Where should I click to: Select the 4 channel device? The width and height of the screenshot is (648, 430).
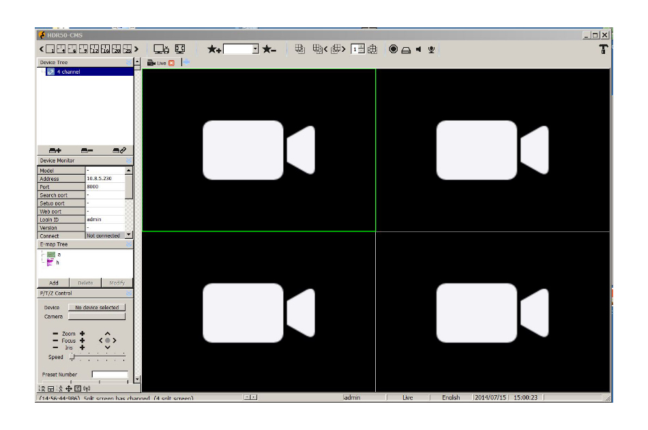pyautogui.click(x=68, y=72)
